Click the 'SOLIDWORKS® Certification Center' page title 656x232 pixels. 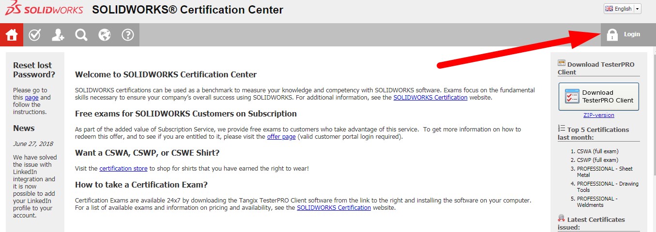coord(187,10)
